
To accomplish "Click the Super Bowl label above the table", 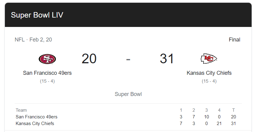I will pos(128,94).
